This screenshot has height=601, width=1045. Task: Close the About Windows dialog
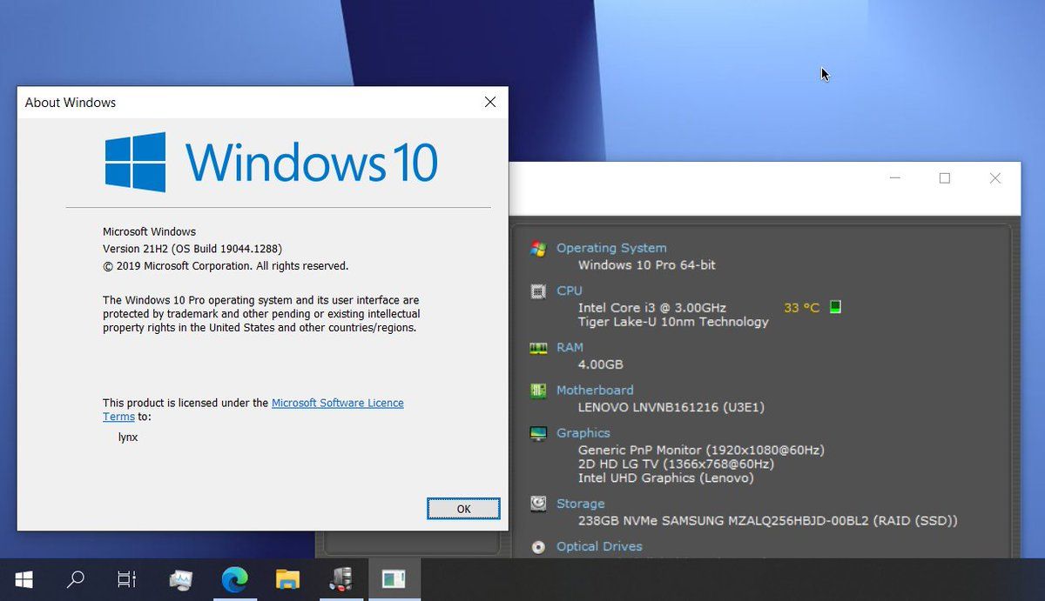pos(490,103)
